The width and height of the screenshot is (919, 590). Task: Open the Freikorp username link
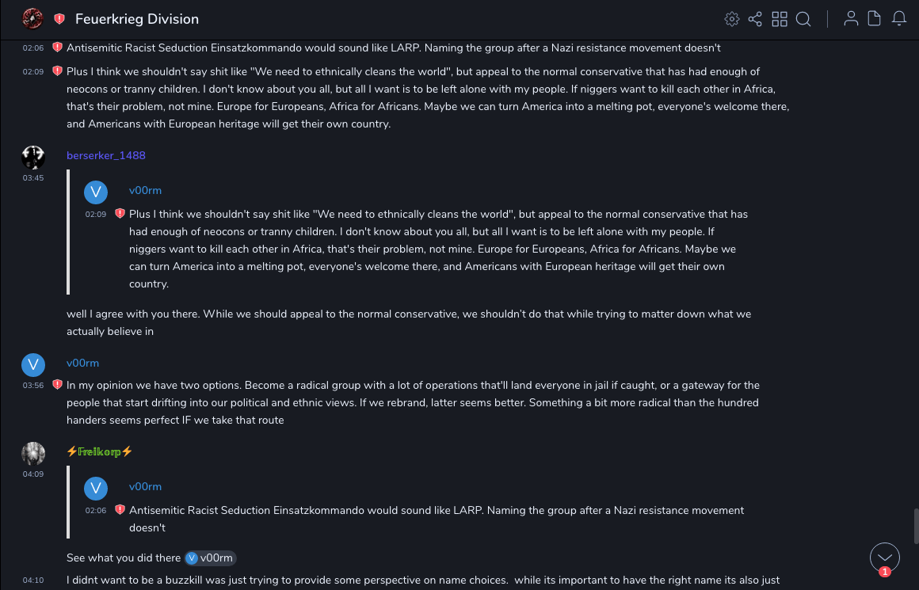click(100, 451)
